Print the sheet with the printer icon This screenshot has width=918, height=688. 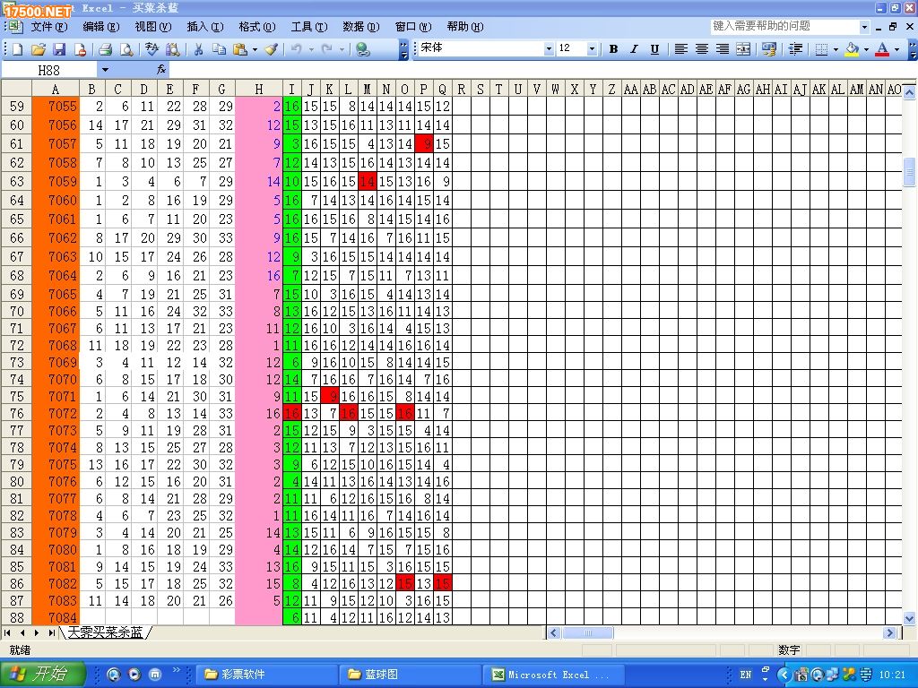[106, 50]
